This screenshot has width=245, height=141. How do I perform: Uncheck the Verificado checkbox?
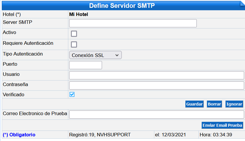click(x=72, y=94)
